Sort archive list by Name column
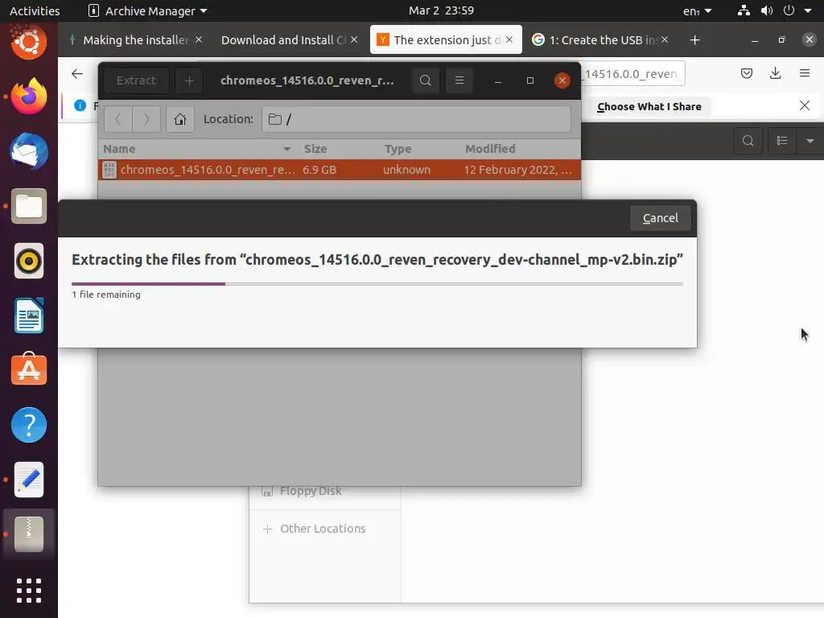The image size is (824, 618). 197,149
